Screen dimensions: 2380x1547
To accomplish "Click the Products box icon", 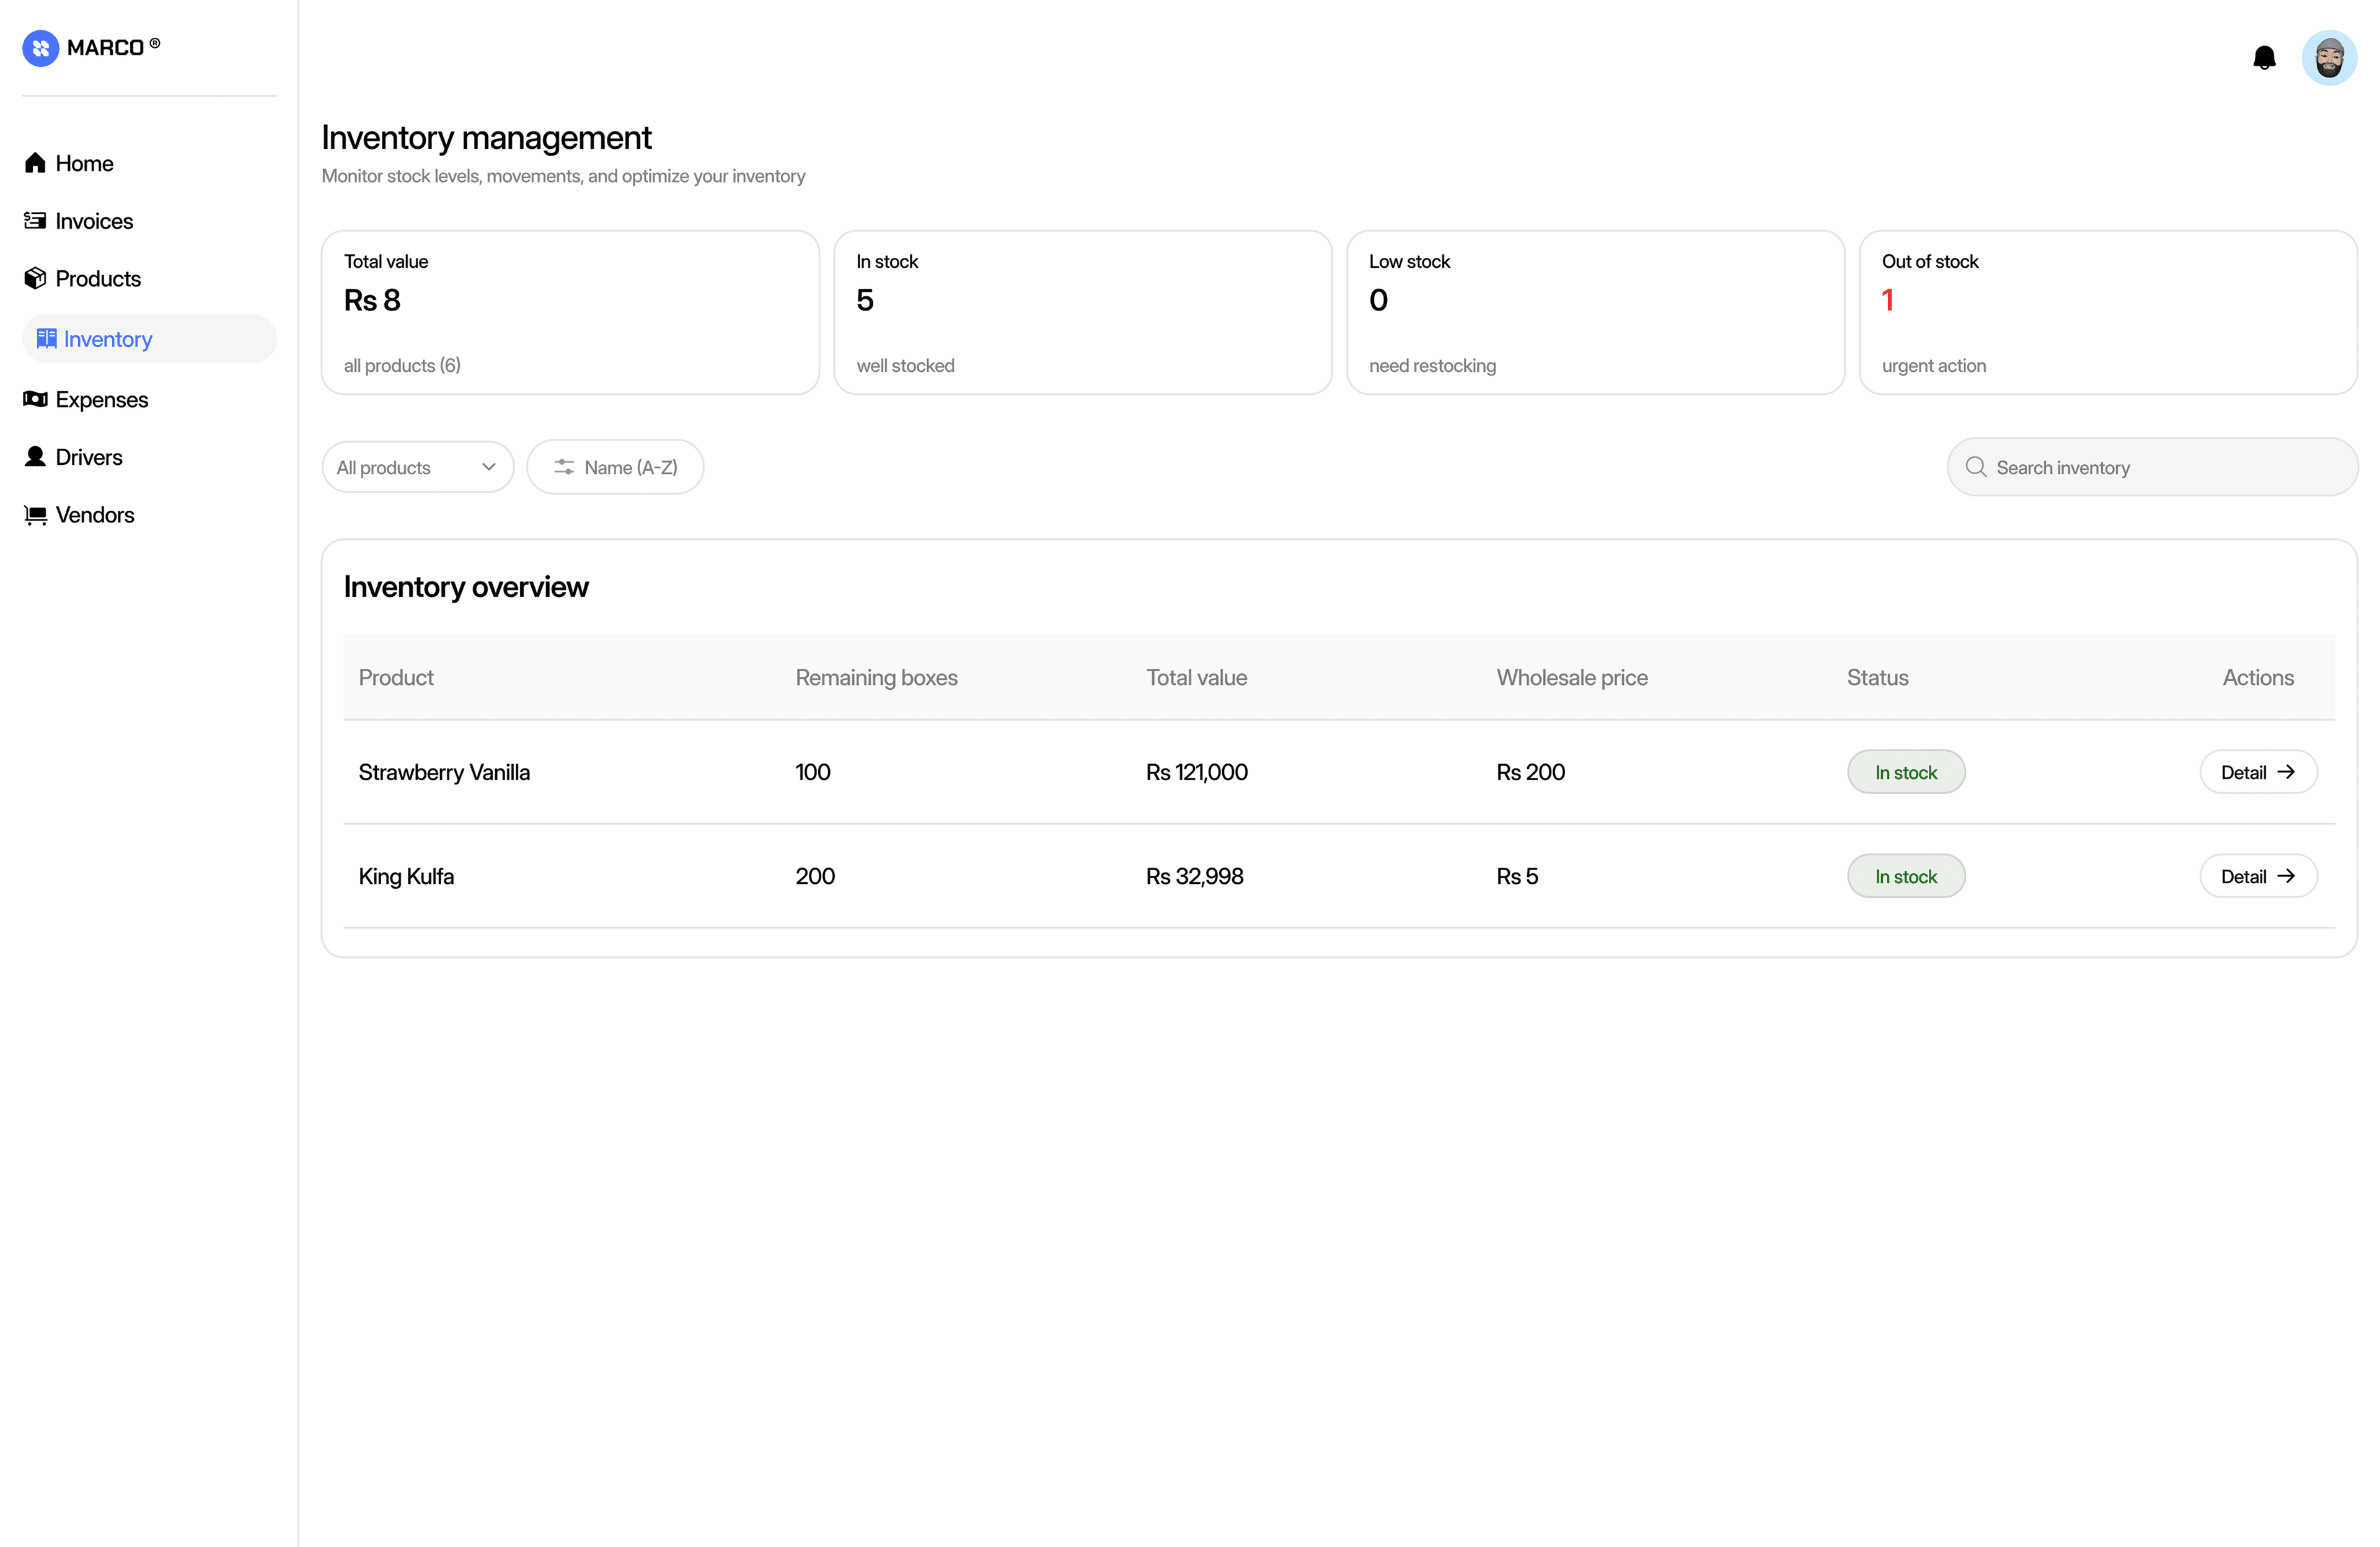I will 35,278.
